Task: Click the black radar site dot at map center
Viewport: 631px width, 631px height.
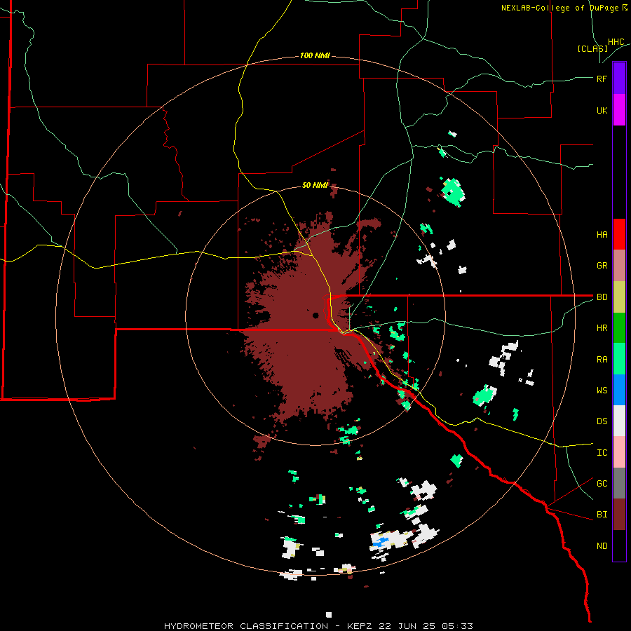Action: (315, 315)
